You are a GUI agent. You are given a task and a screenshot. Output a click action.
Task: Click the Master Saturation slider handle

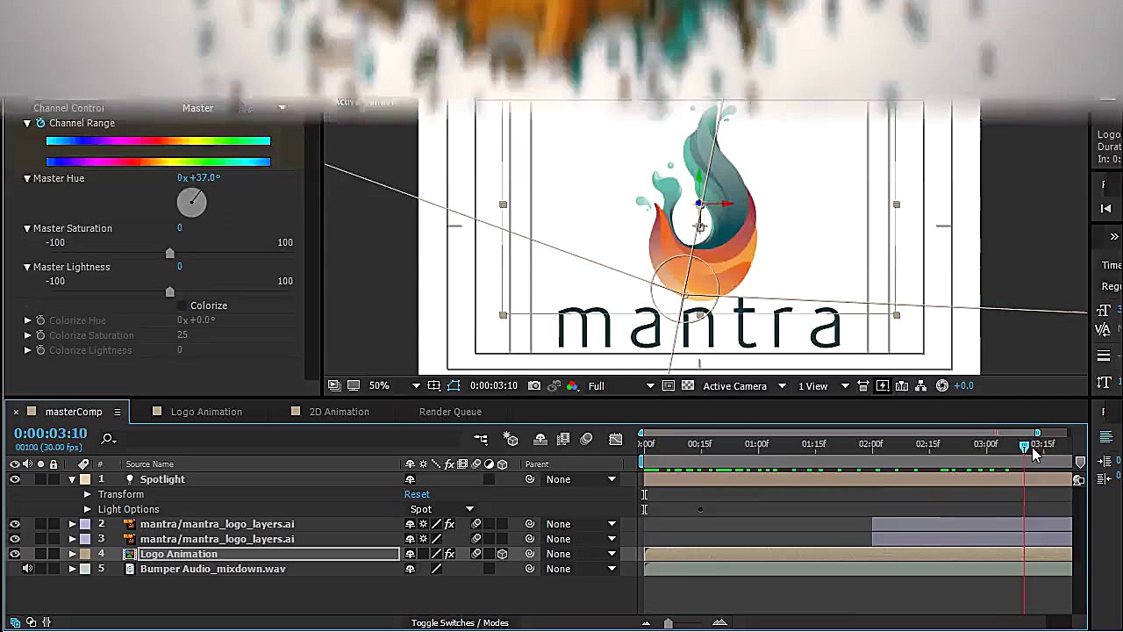click(170, 254)
